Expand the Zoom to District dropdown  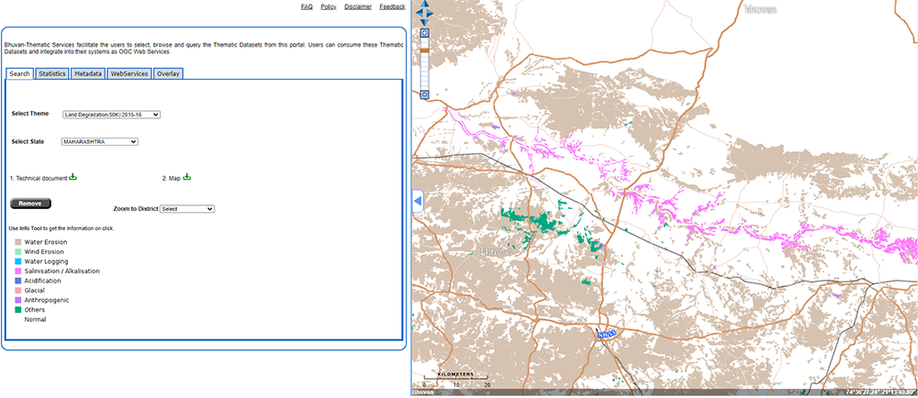tap(186, 209)
